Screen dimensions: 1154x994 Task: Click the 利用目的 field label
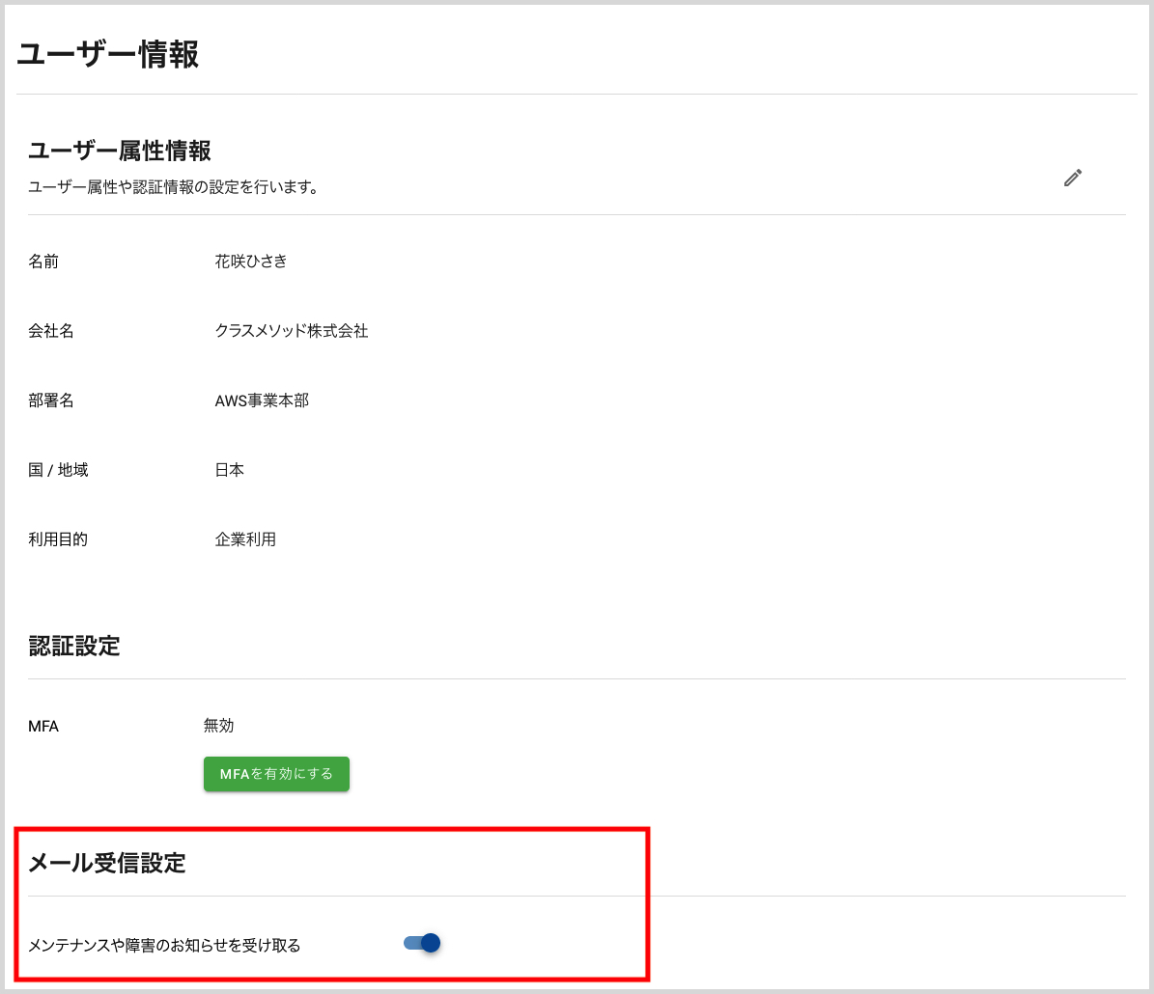tap(58, 539)
